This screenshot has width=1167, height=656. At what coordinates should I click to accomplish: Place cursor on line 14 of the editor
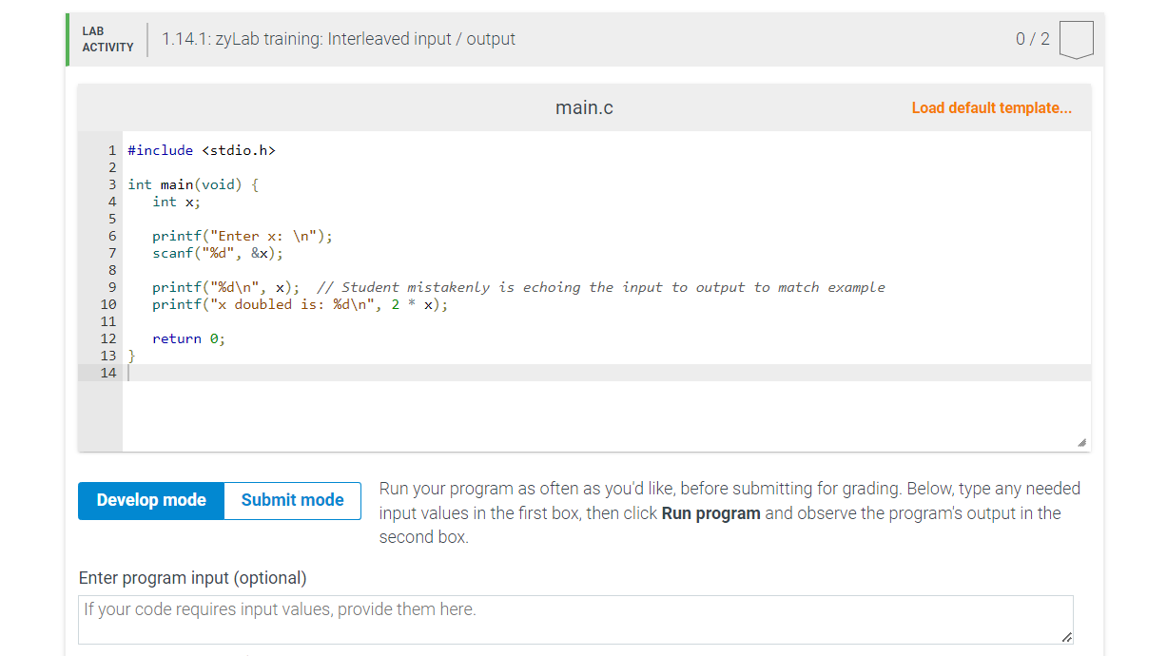tap(190, 373)
